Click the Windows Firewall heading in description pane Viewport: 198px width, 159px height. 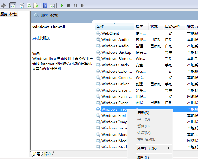[x=49, y=27]
